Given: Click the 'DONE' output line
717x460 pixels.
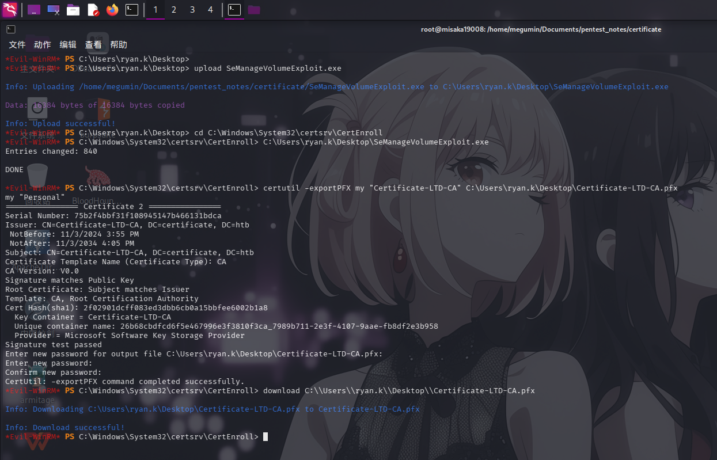Looking at the screenshot, I should pos(14,170).
